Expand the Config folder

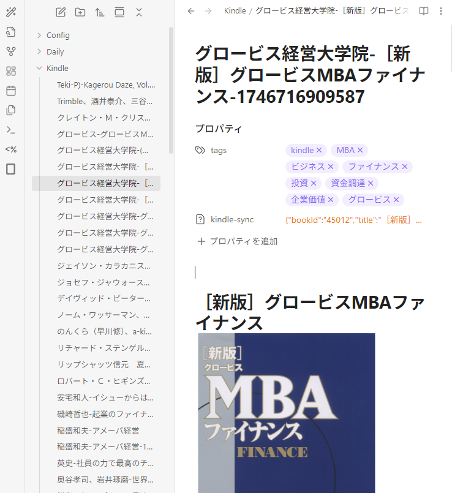click(x=39, y=36)
